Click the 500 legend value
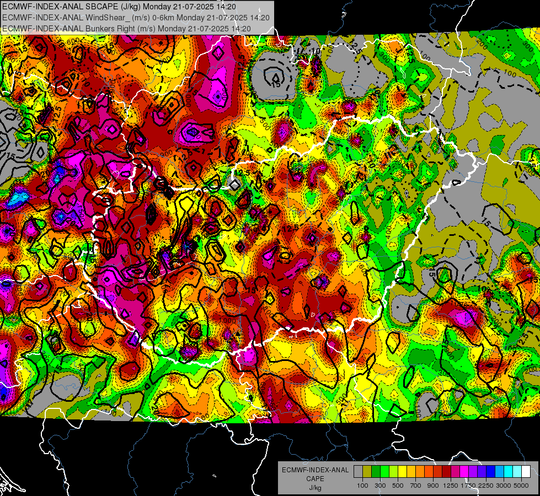This screenshot has height=496, width=540. [x=398, y=486]
